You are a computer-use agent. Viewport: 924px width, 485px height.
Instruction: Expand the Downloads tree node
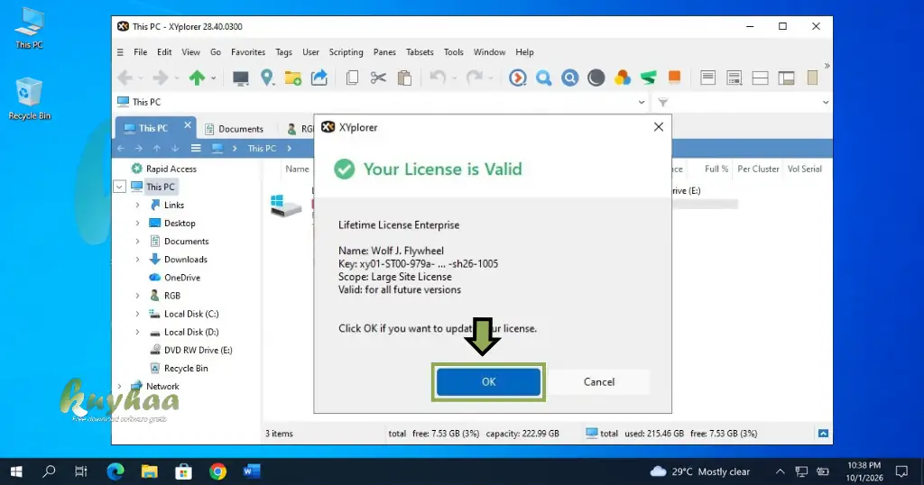[x=137, y=260]
